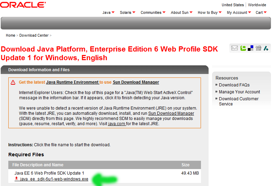The height and width of the screenshot is (186, 272).
Task: Visit the java.com link
Action: [116, 124]
